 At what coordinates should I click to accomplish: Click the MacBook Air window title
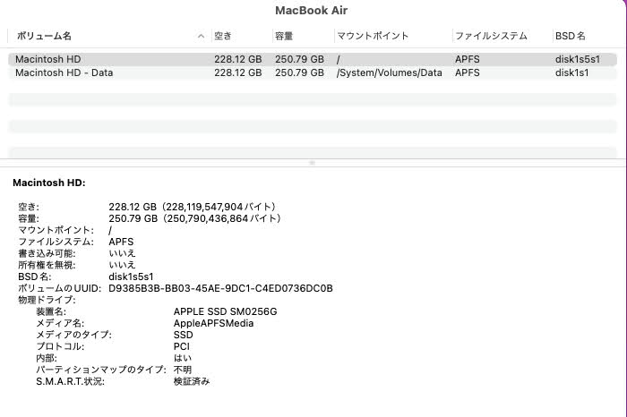[x=311, y=11]
